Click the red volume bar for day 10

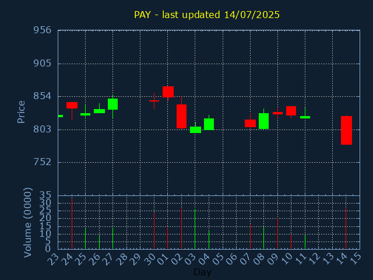291,242
